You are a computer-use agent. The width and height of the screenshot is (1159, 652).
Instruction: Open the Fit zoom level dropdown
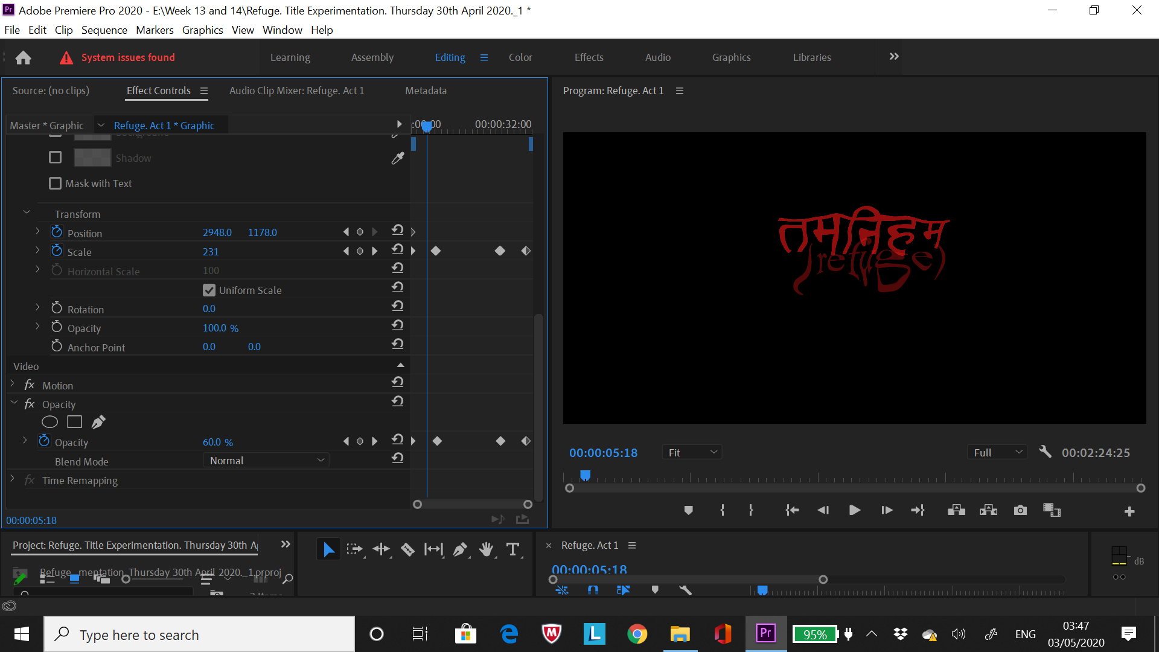coord(692,452)
